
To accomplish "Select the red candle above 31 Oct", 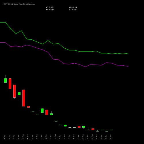I will pyautogui.click(x=15, y=91).
